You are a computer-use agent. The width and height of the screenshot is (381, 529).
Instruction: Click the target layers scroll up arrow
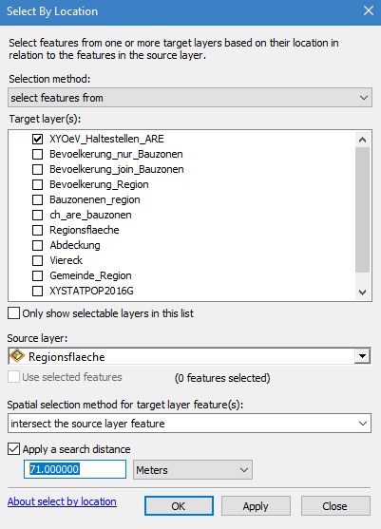(x=363, y=140)
